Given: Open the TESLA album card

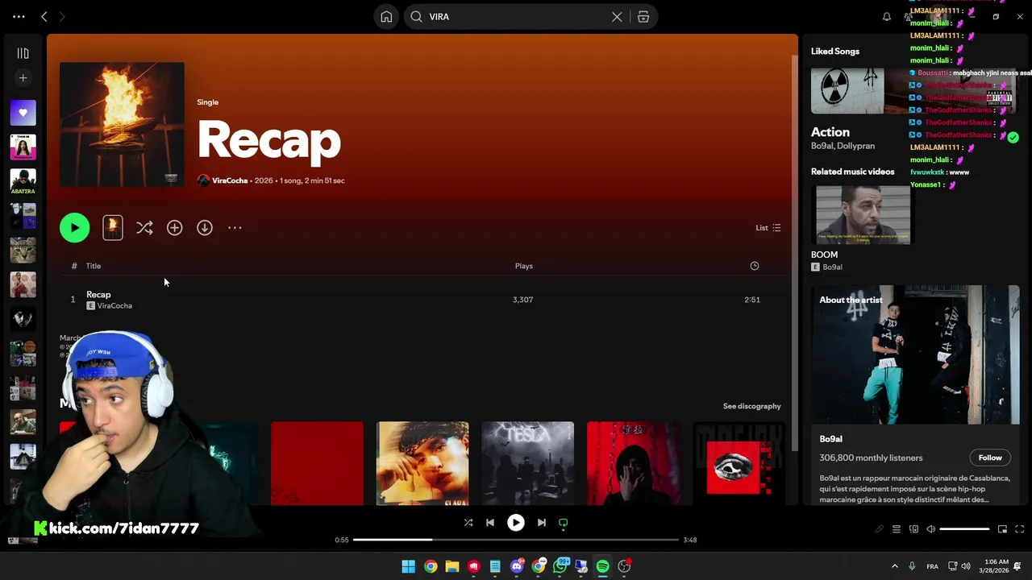Looking at the screenshot, I should (x=528, y=463).
